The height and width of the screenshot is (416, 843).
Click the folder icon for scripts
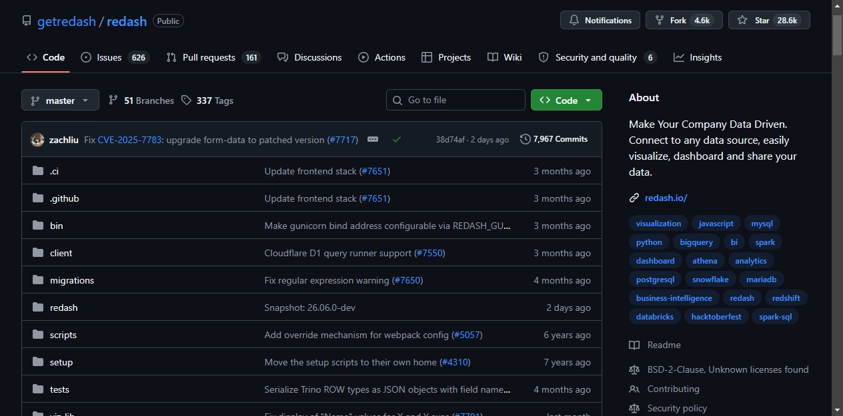38,335
